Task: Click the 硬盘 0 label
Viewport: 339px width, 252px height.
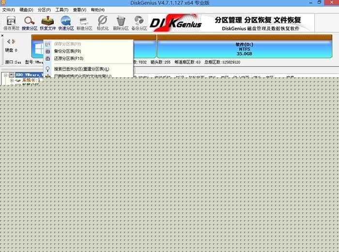Action: pyautogui.click(x=11, y=50)
